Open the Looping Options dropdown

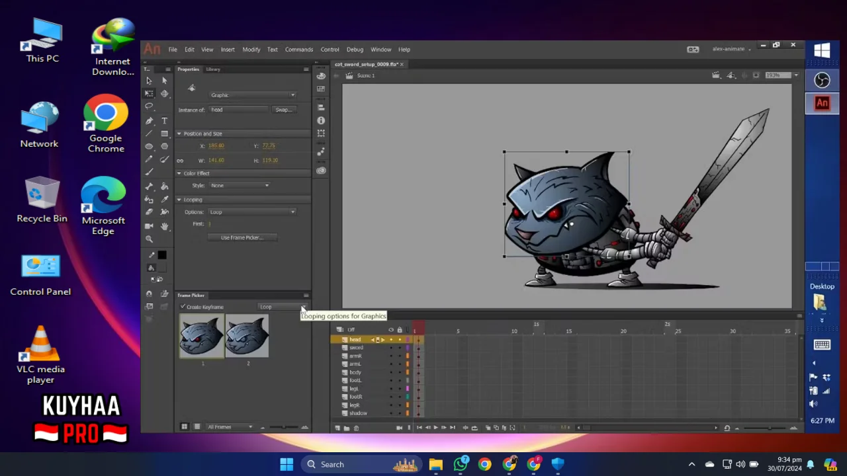coord(252,212)
